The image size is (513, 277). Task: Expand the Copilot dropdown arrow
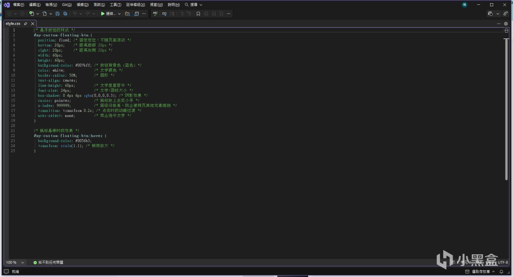498,14
